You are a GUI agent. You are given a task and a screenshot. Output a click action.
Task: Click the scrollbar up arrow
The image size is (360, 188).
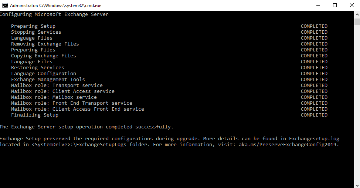(357, 14)
